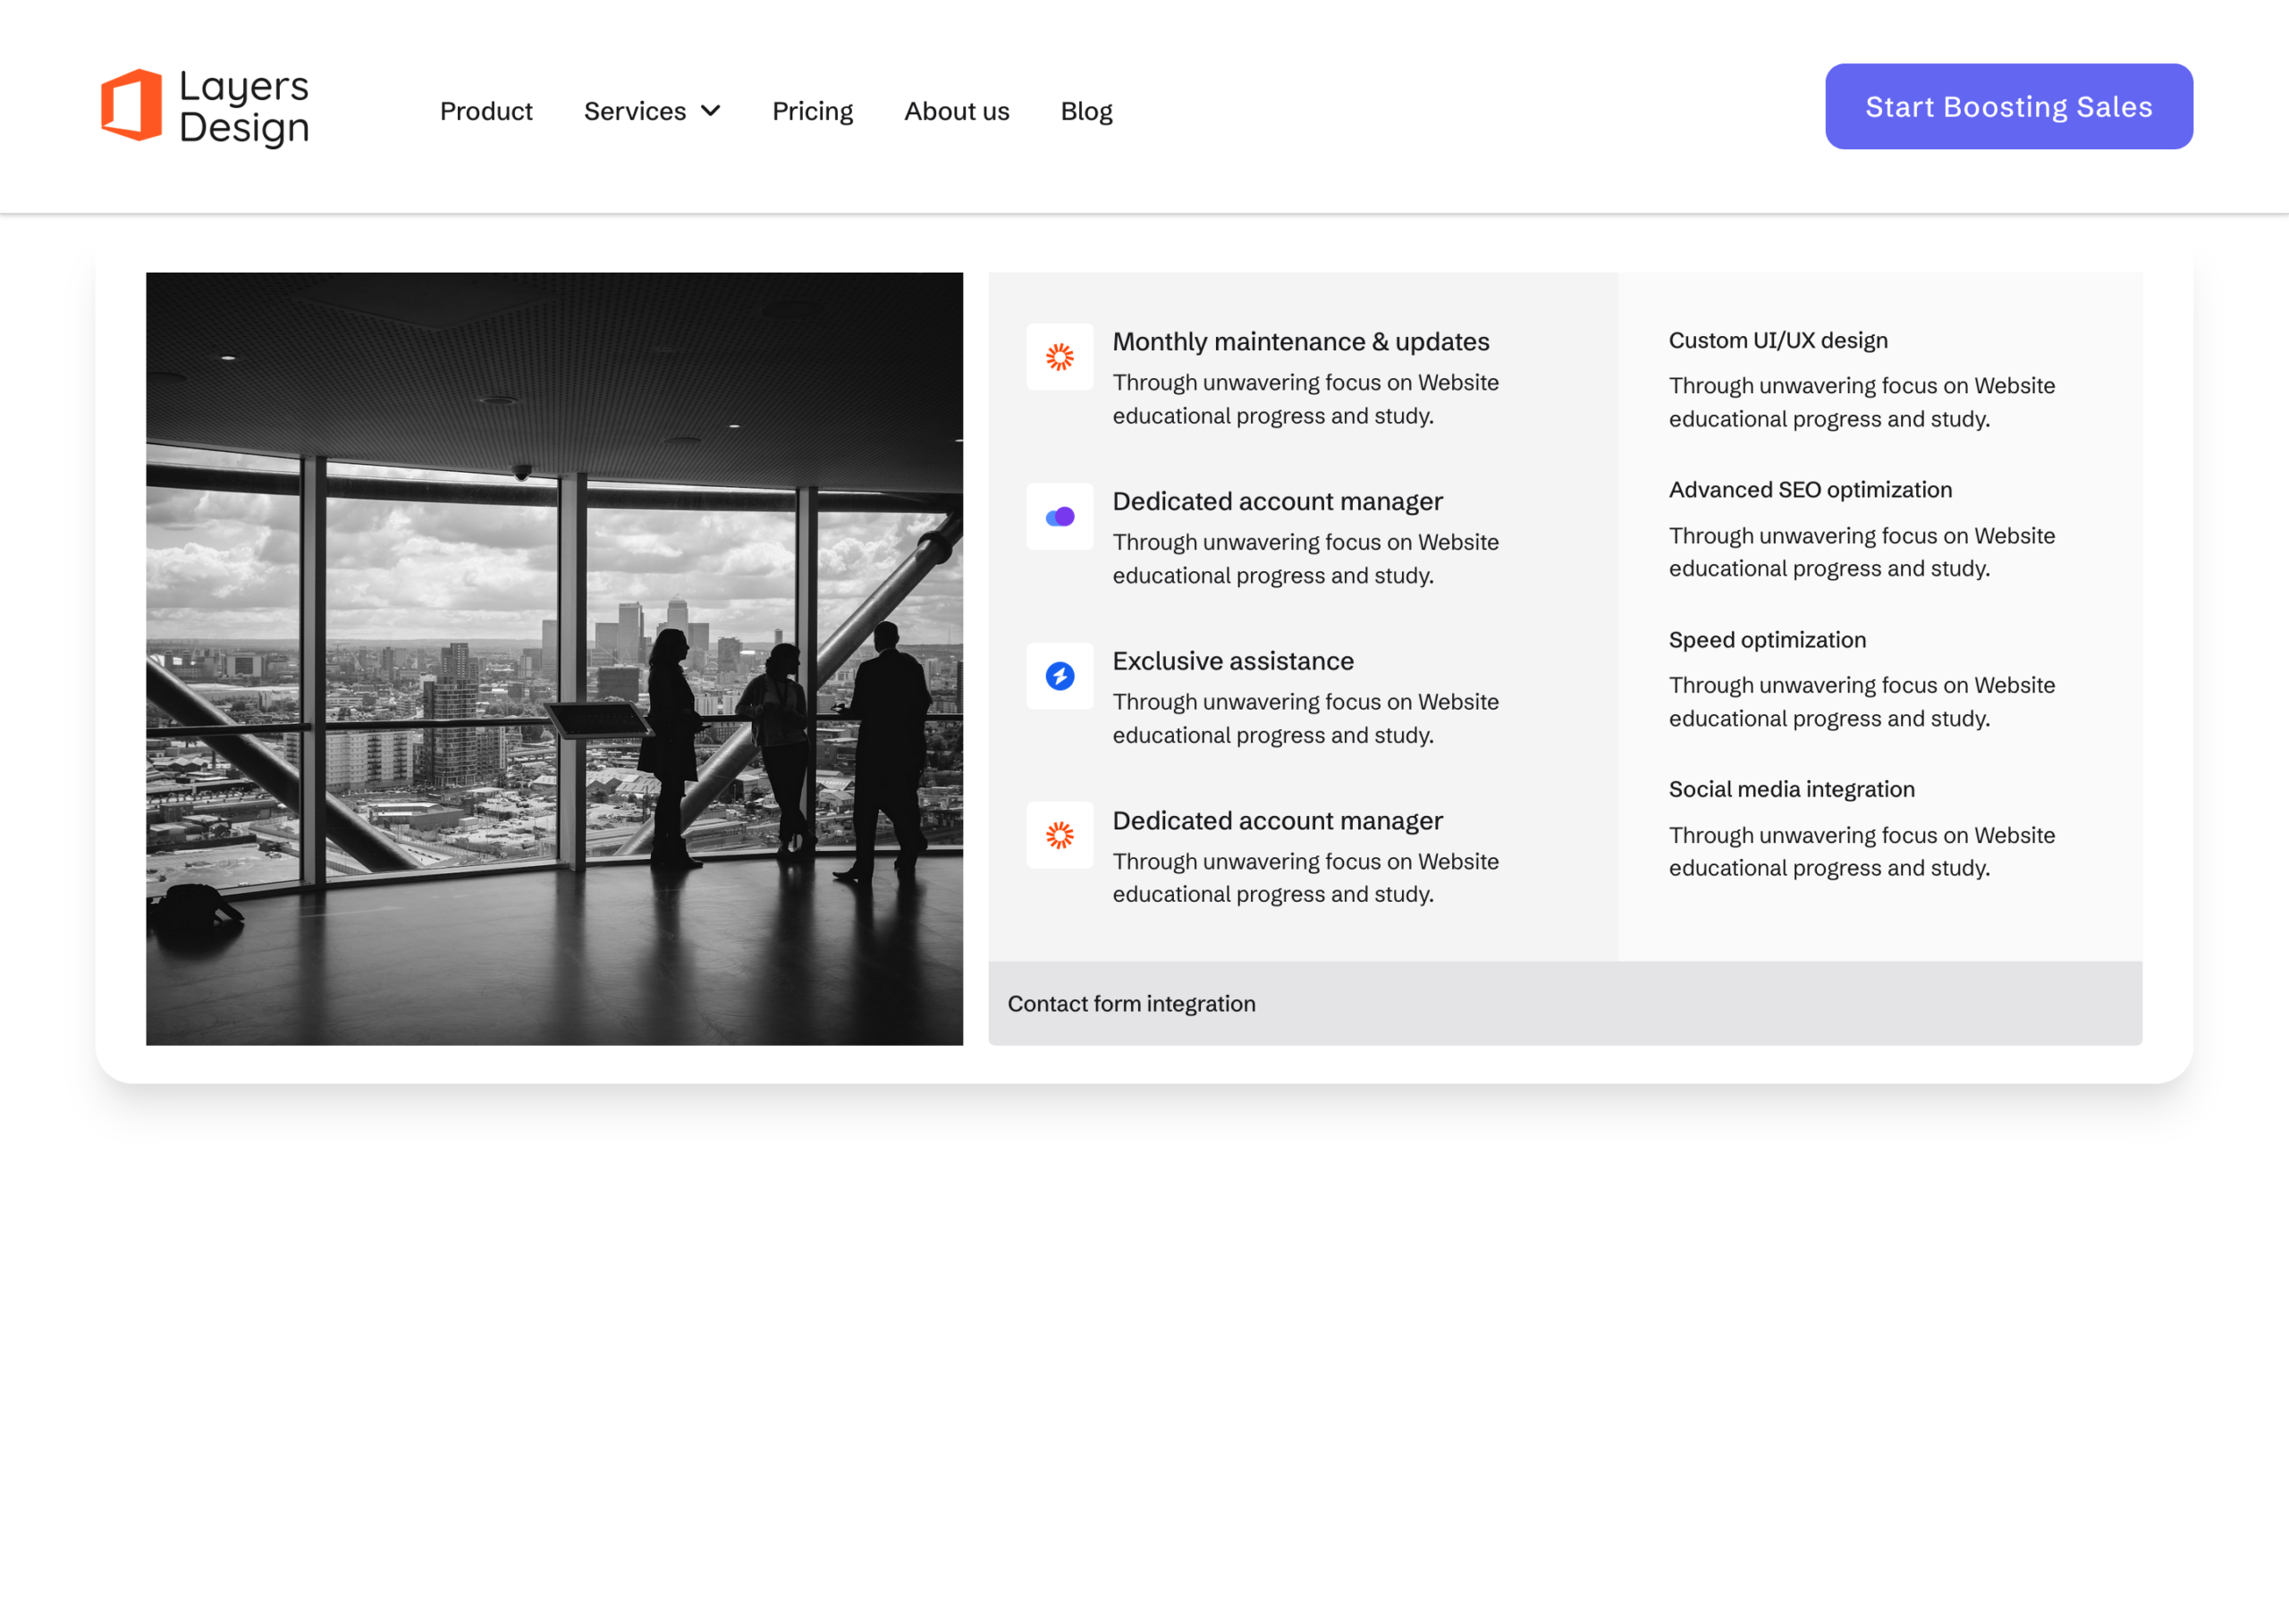
Task: Select Exclusive assistance service heading
Action: tap(1232, 661)
